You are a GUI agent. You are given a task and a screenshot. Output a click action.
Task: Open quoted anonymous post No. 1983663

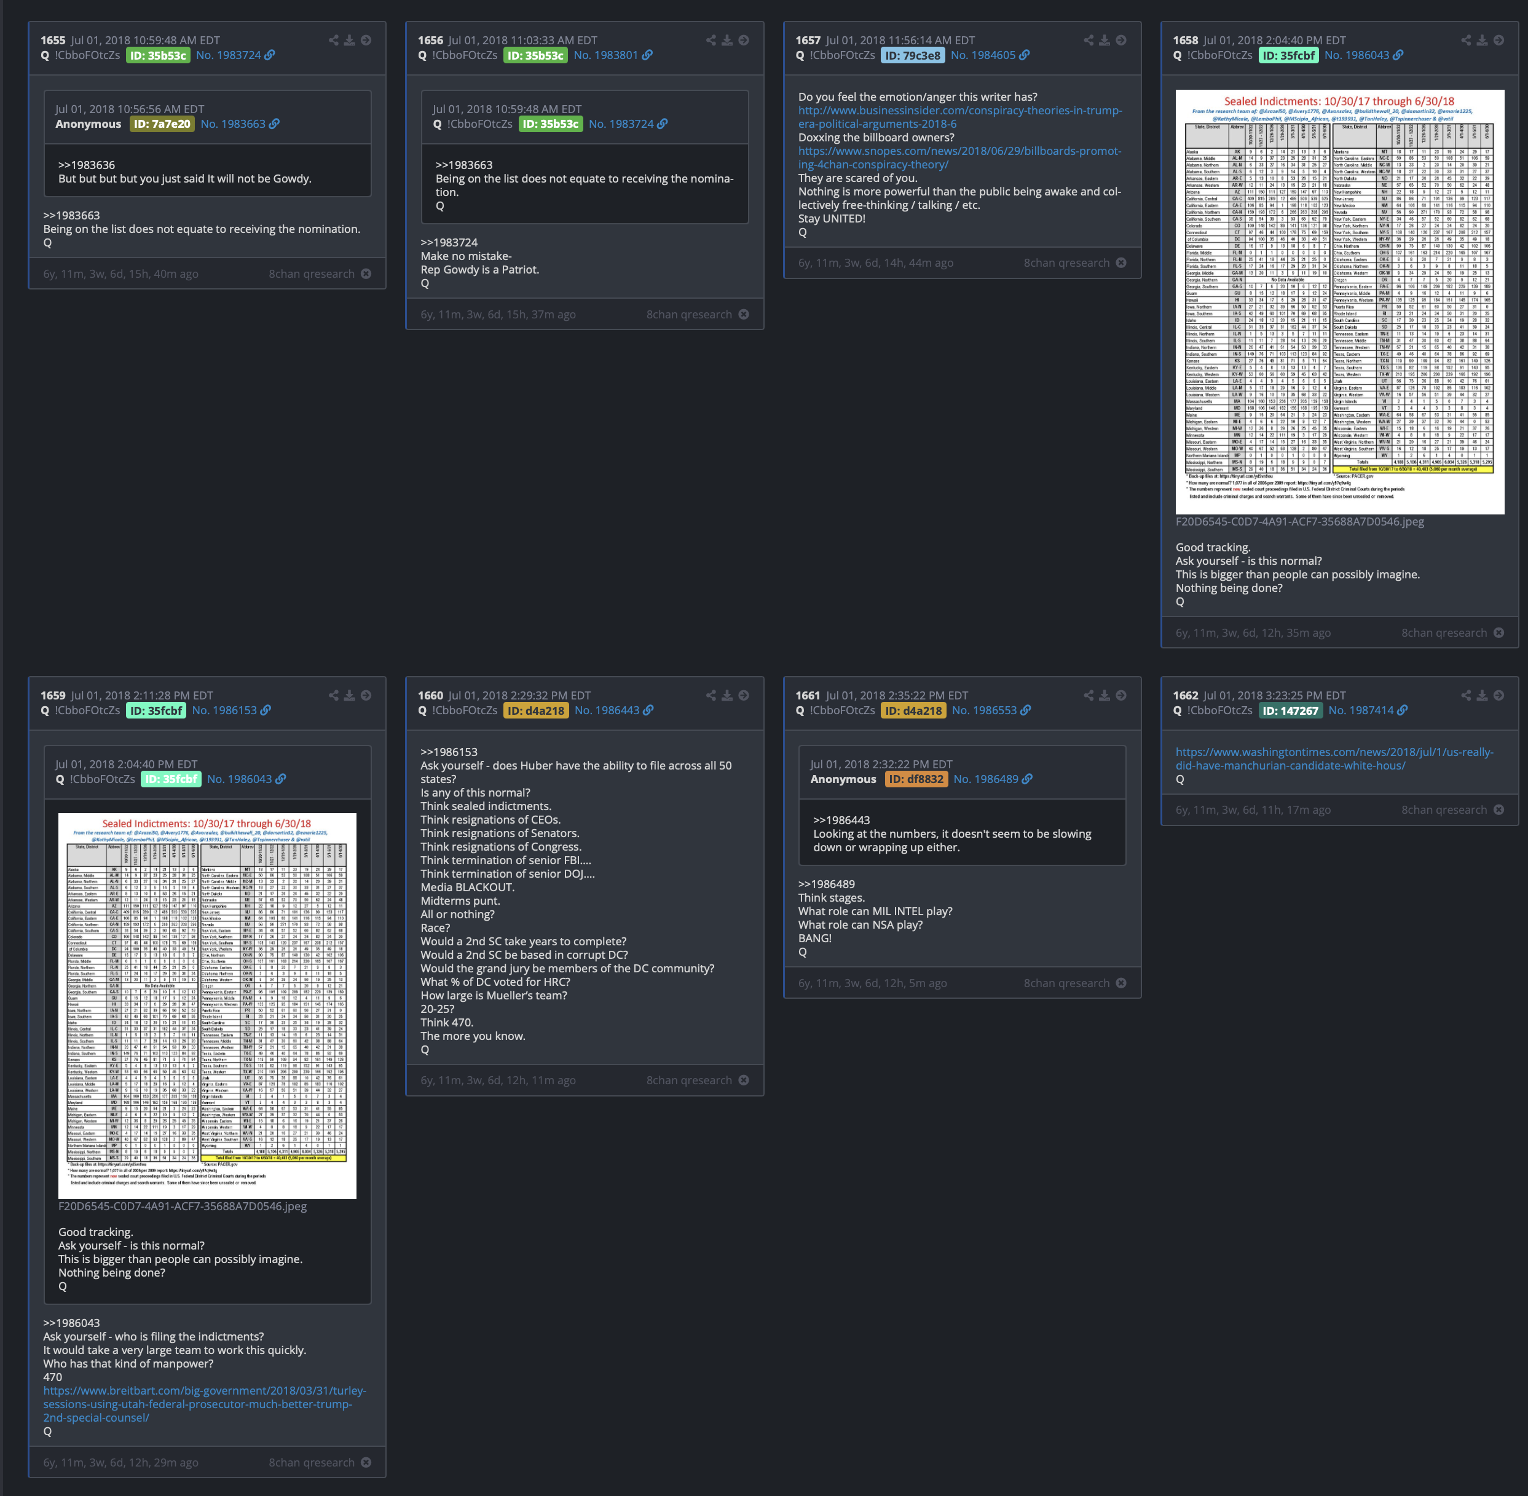(x=240, y=124)
